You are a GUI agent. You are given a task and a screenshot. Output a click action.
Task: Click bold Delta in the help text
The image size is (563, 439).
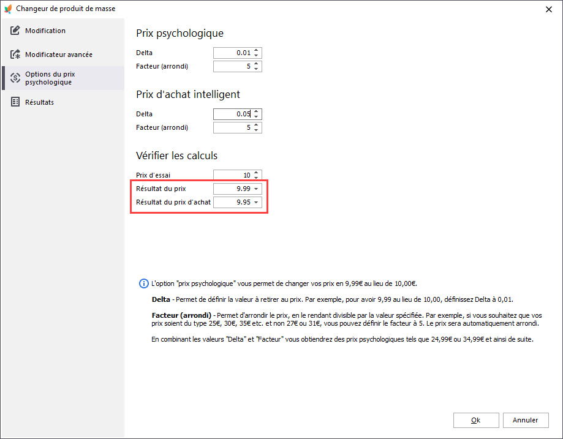click(x=161, y=299)
